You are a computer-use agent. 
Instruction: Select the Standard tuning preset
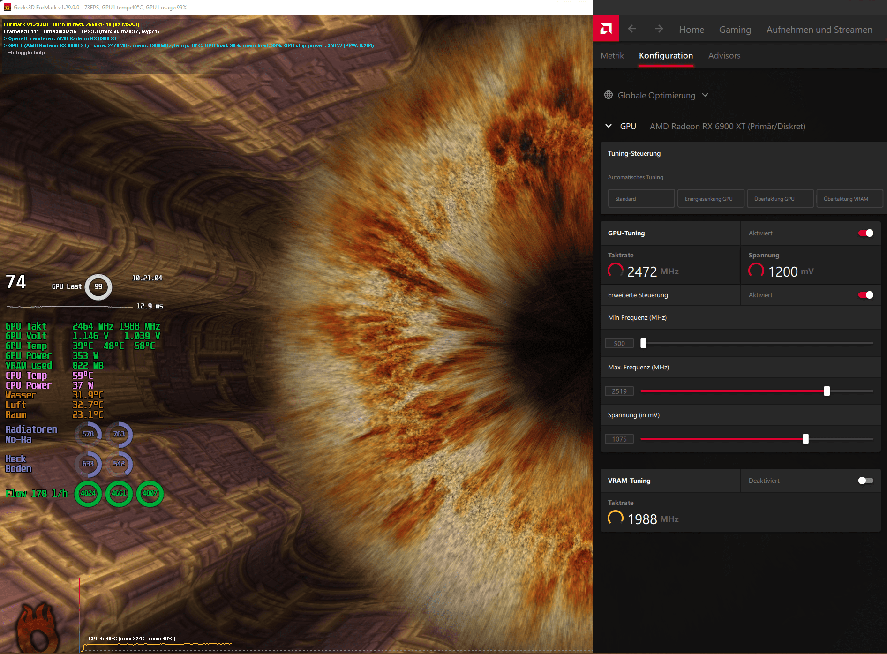pyautogui.click(x=641, y=199)
